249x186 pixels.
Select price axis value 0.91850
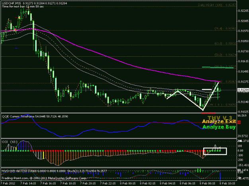[x=243, y=41]
